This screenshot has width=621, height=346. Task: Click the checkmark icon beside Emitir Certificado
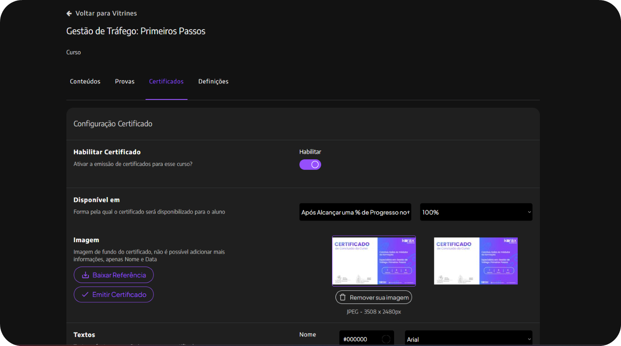tap(85, 295)
